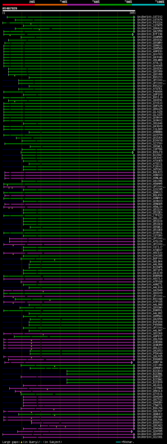Click label UniRef100_A5ALS0
This screenshot has height=444, width=167.
pos(150,207)
